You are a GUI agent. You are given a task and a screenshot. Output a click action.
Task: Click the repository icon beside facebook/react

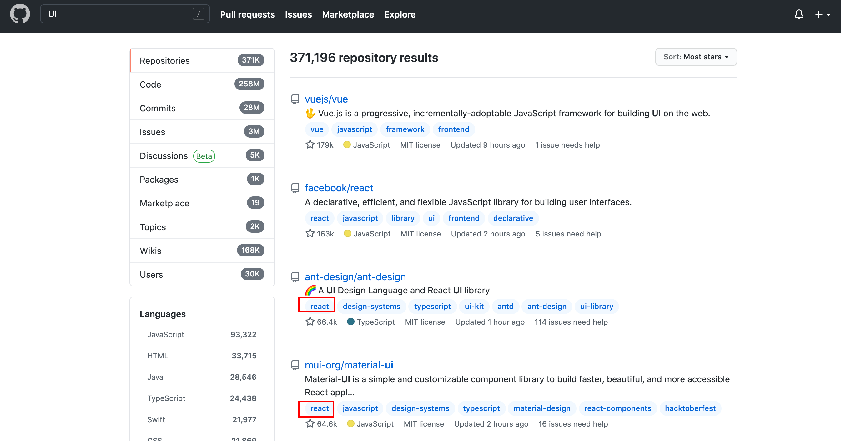click(295, 188)
